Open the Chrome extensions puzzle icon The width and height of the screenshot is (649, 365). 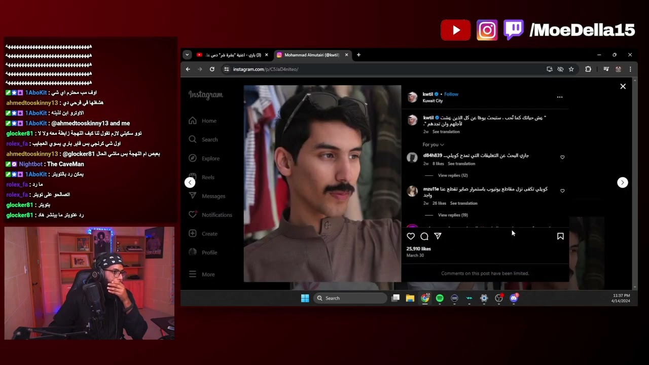pyautogui.click(x=588, y=69)
